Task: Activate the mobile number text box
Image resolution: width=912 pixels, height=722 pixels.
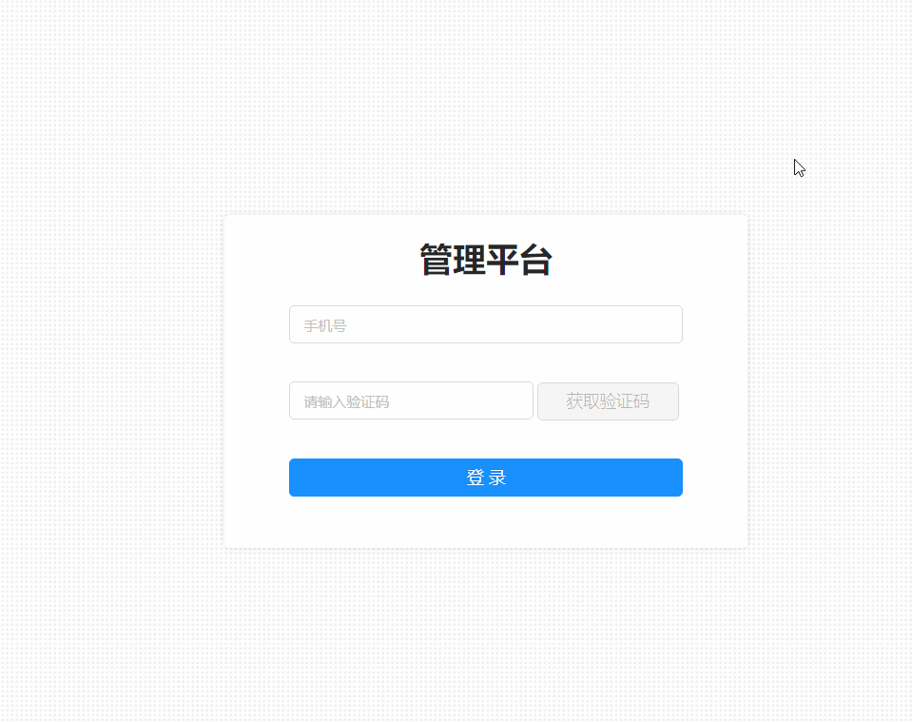Action: (486, 324)
